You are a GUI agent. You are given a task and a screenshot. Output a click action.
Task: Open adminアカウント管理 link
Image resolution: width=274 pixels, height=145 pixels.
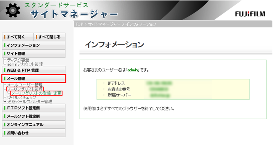[x=25, y=64]
